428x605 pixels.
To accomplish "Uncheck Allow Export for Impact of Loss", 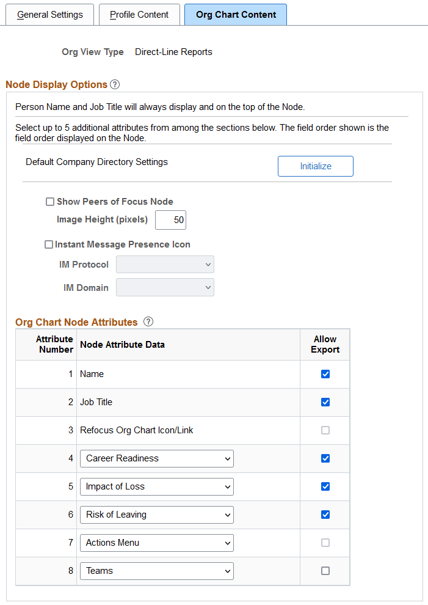I will click(x=325, y=486).
